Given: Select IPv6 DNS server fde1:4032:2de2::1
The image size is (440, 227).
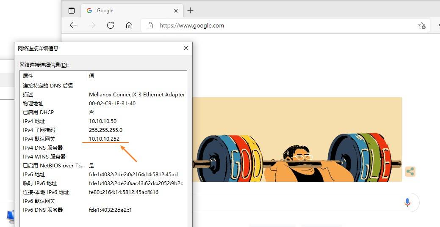Looking at the screenshot, I should 110,210.
